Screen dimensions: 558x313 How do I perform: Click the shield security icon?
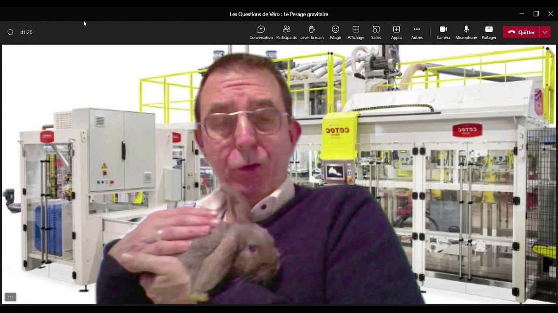click(10, 32)
